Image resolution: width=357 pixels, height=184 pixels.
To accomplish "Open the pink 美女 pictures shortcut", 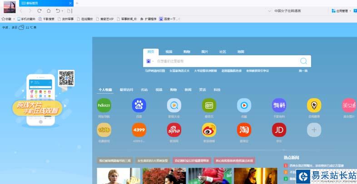I will (349, 105).
